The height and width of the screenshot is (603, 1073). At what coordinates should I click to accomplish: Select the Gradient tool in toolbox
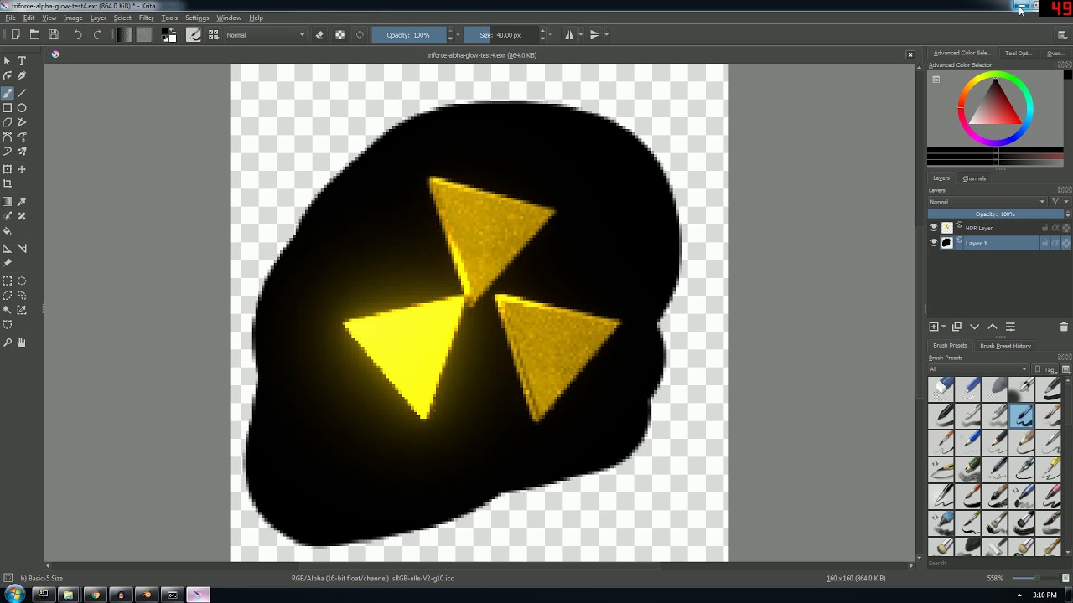8,202
